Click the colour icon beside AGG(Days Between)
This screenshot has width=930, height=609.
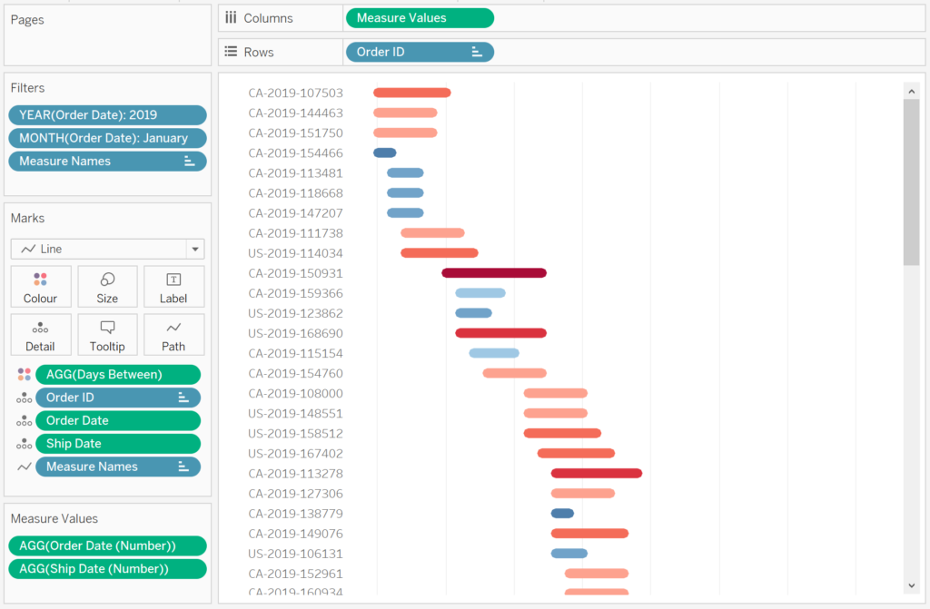pos(24,374)
